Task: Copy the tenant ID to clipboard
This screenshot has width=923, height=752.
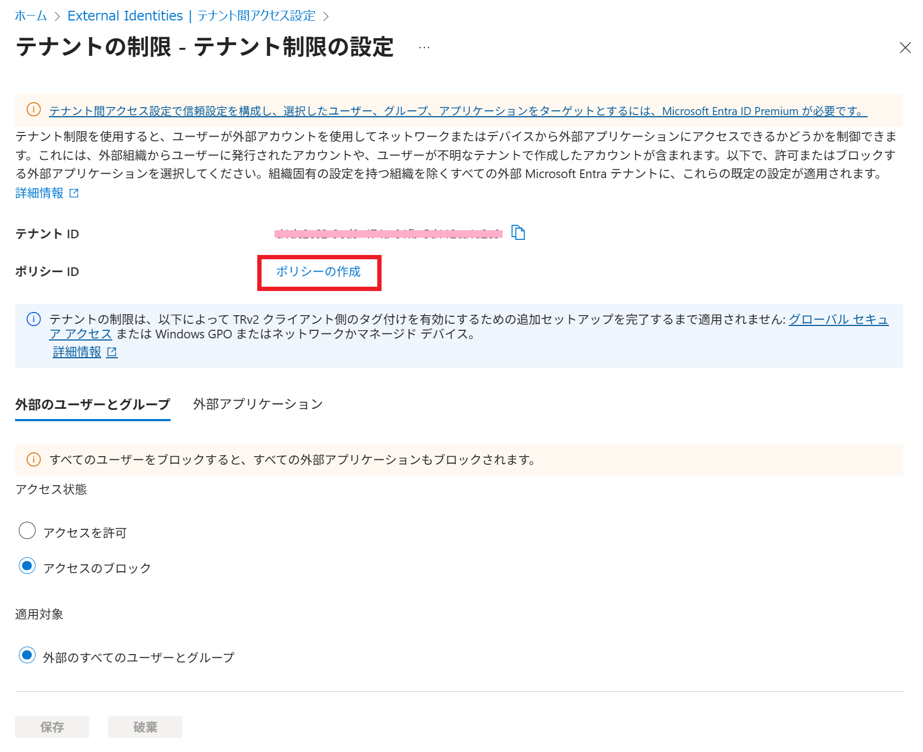Action: (519, 232)
